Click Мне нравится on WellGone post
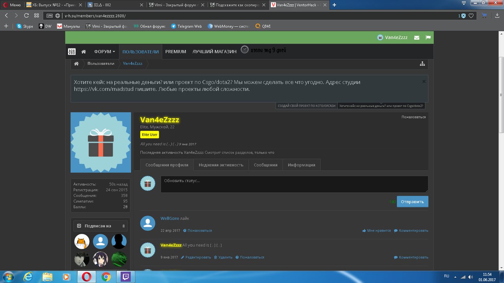This screenshot has height=283, width=504. 376,230
